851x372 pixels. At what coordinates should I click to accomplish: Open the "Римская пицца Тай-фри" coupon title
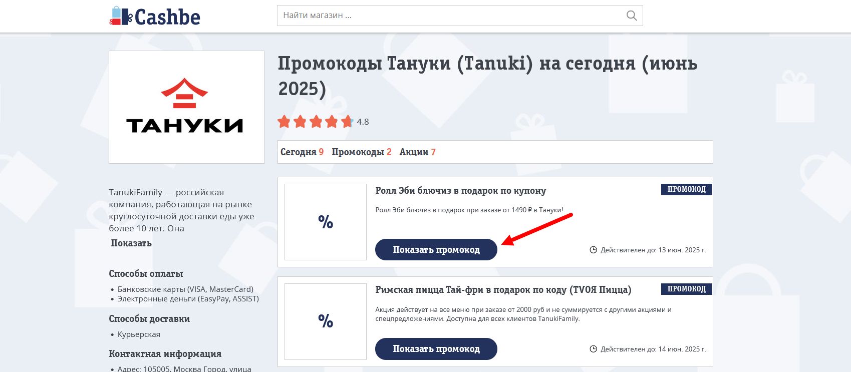pyautogui.click(x=503, y=290)
